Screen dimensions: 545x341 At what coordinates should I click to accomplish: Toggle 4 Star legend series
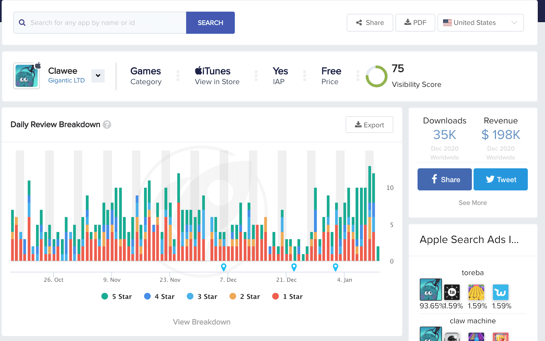tap(159, 296)
